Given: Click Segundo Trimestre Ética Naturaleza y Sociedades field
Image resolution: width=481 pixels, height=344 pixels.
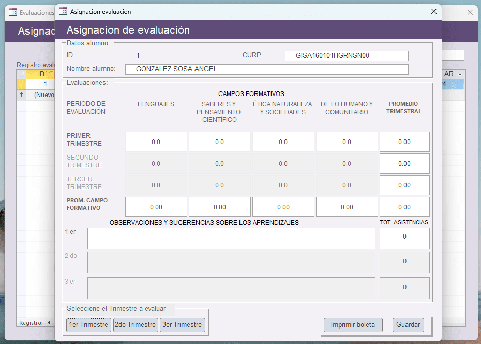Looking at the screenshot, I should point(283,164).
